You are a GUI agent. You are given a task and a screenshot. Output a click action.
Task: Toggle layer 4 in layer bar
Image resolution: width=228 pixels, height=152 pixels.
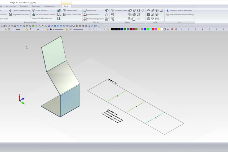[x=203, y=29]
